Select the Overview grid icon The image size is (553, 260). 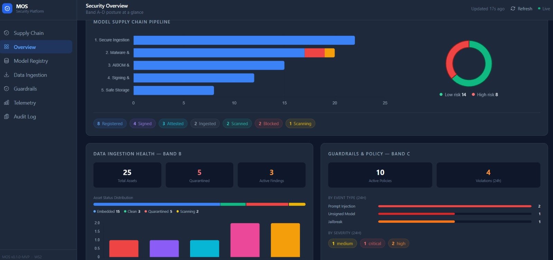coord(6,47)
